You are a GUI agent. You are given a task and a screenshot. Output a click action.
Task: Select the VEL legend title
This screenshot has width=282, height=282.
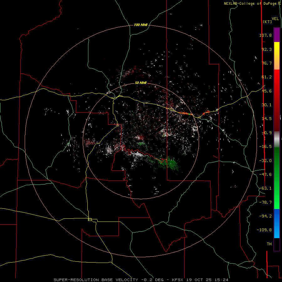pyautogui.click(x=275, y=19)
